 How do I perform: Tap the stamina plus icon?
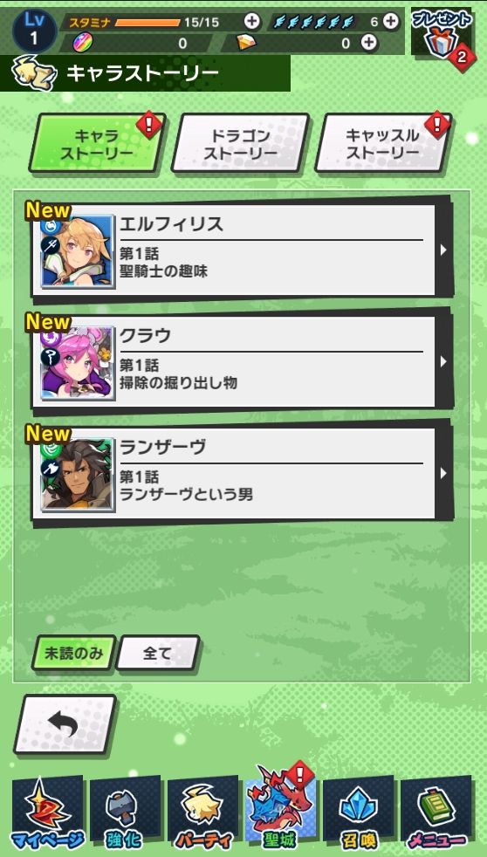pos(252,21)
